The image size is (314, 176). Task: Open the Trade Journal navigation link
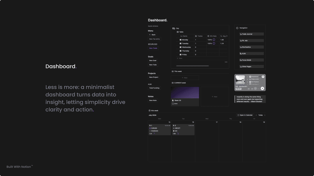(251, 34)
